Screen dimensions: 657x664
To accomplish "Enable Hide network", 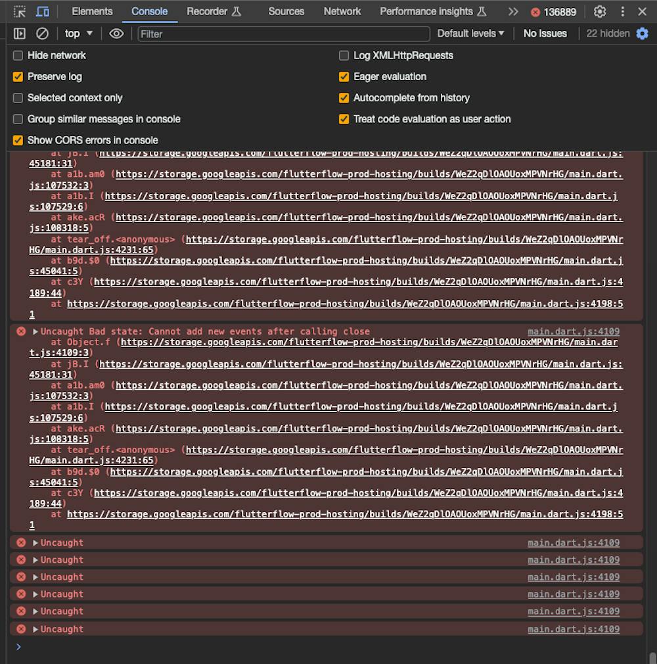I will pyautogui.click(x=17, y=55).
